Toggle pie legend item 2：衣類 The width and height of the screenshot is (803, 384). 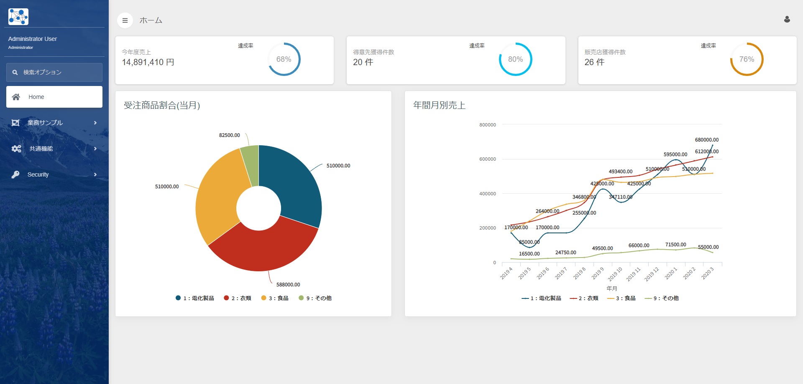click(238, 298)
